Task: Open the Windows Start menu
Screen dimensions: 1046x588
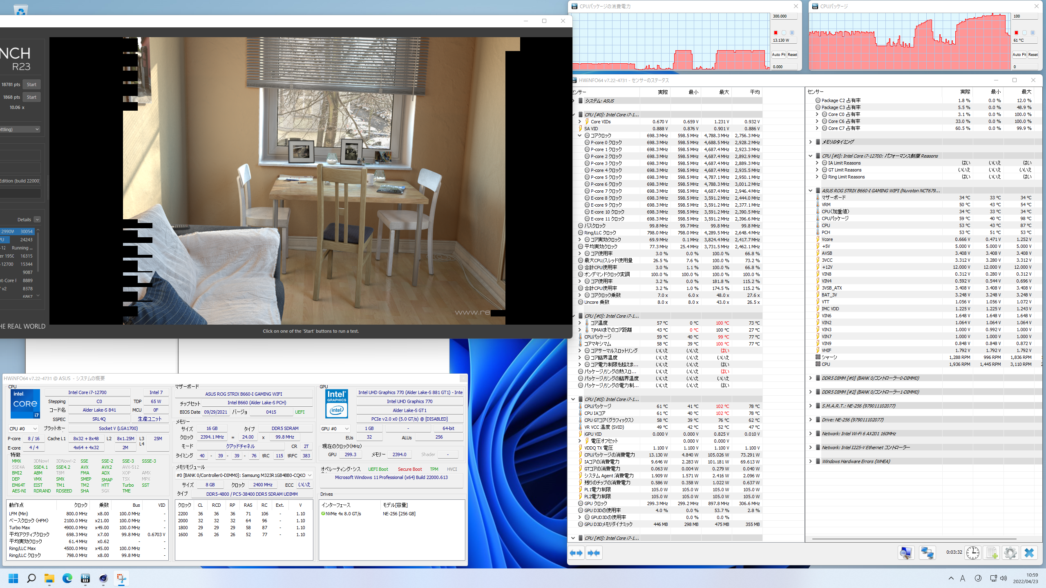Action: (x=13, y=578)
